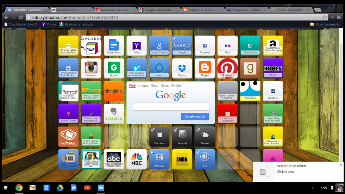Open the PicMonkey tile
Viewport: 345px width, 194px height.
[68, 137]
